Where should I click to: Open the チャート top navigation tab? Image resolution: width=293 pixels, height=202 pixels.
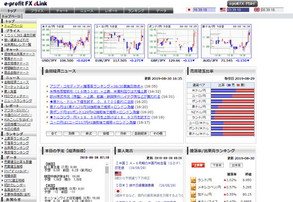62,11
